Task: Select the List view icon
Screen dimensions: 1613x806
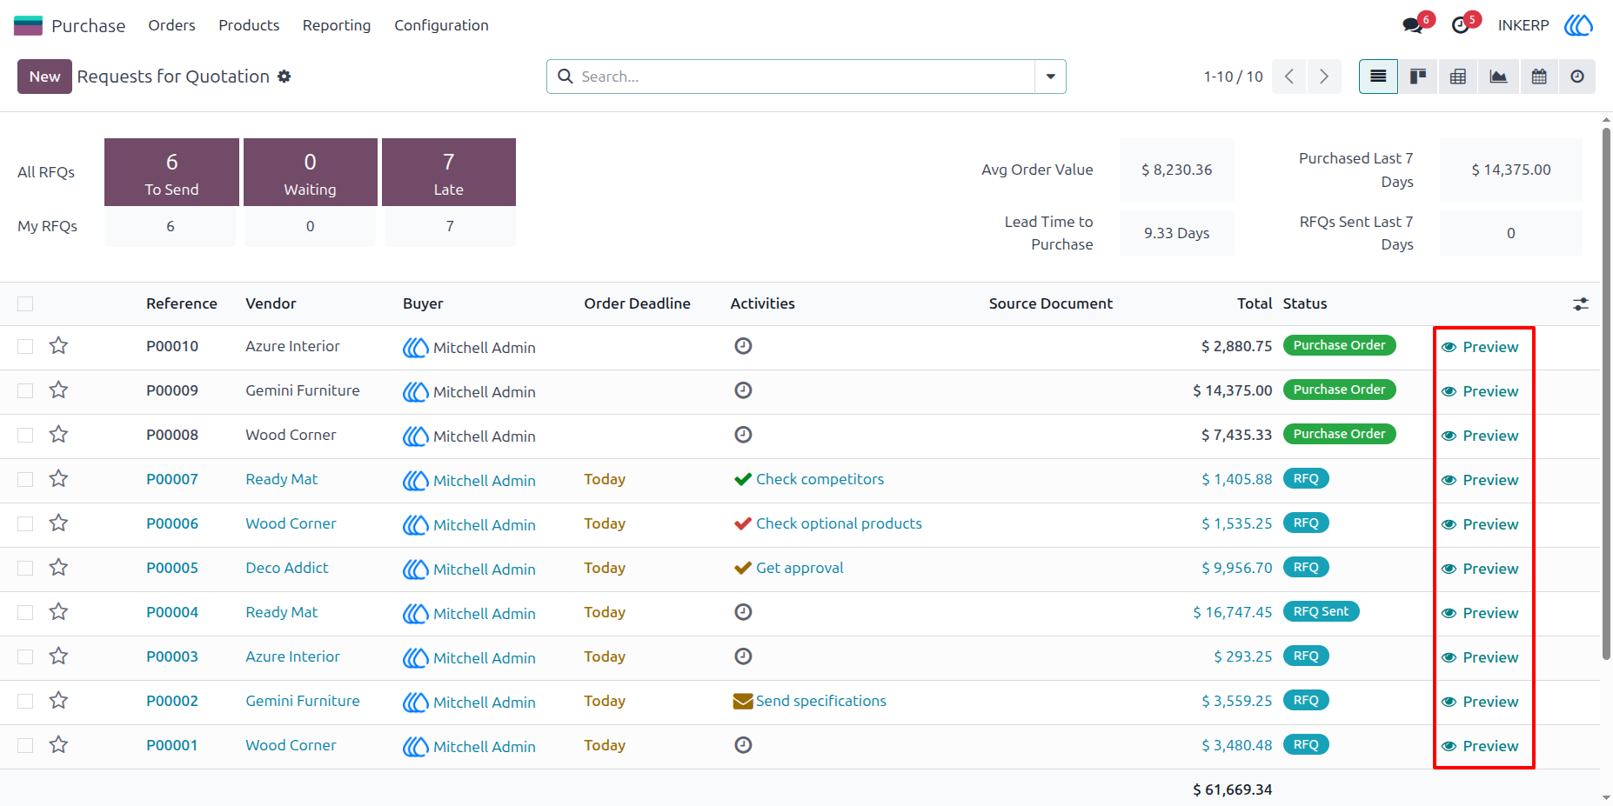Action: pos(1378,77)
